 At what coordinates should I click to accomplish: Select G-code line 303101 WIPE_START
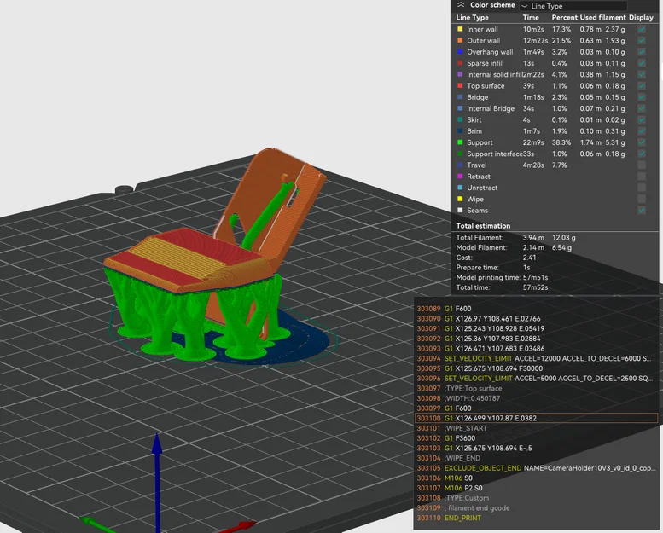(536, 428)
